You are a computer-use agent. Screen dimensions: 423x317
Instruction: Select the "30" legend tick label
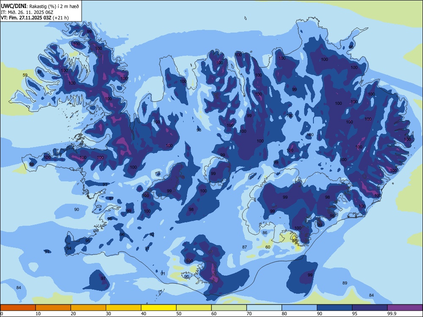click(x=108, y=314)
